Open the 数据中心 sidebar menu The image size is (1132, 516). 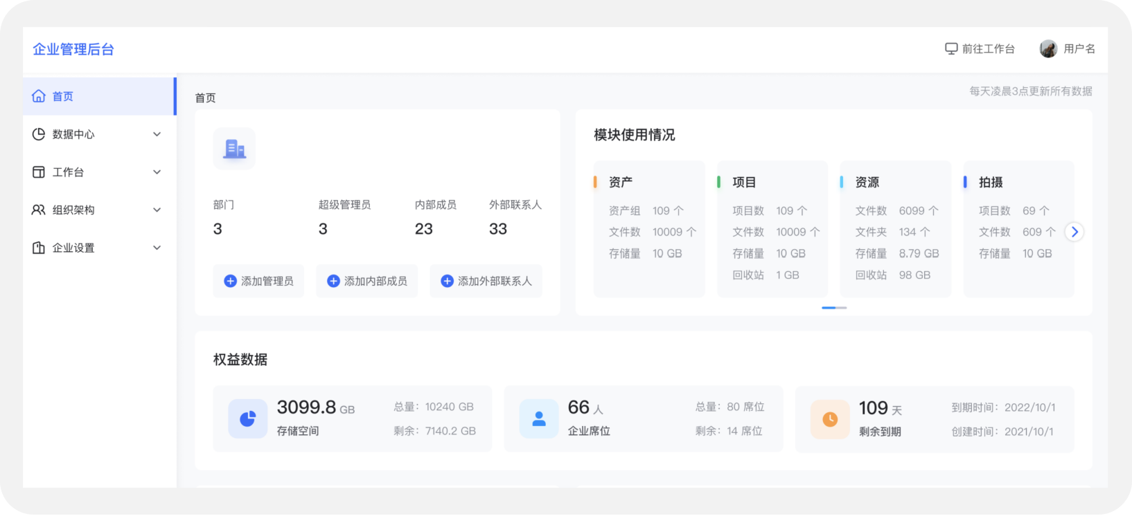pos(99,134)
